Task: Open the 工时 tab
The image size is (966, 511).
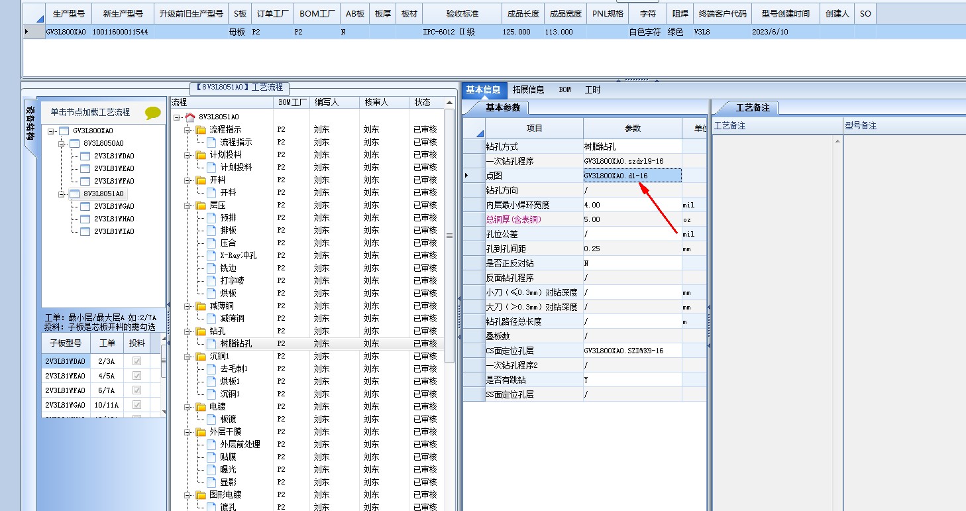Action: pos(592,90)
